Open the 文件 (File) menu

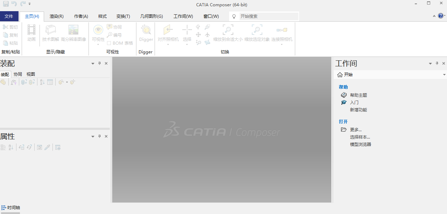tap(9, 16)
